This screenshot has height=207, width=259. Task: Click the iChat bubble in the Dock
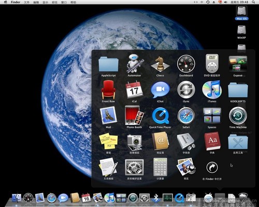point(63,198)
